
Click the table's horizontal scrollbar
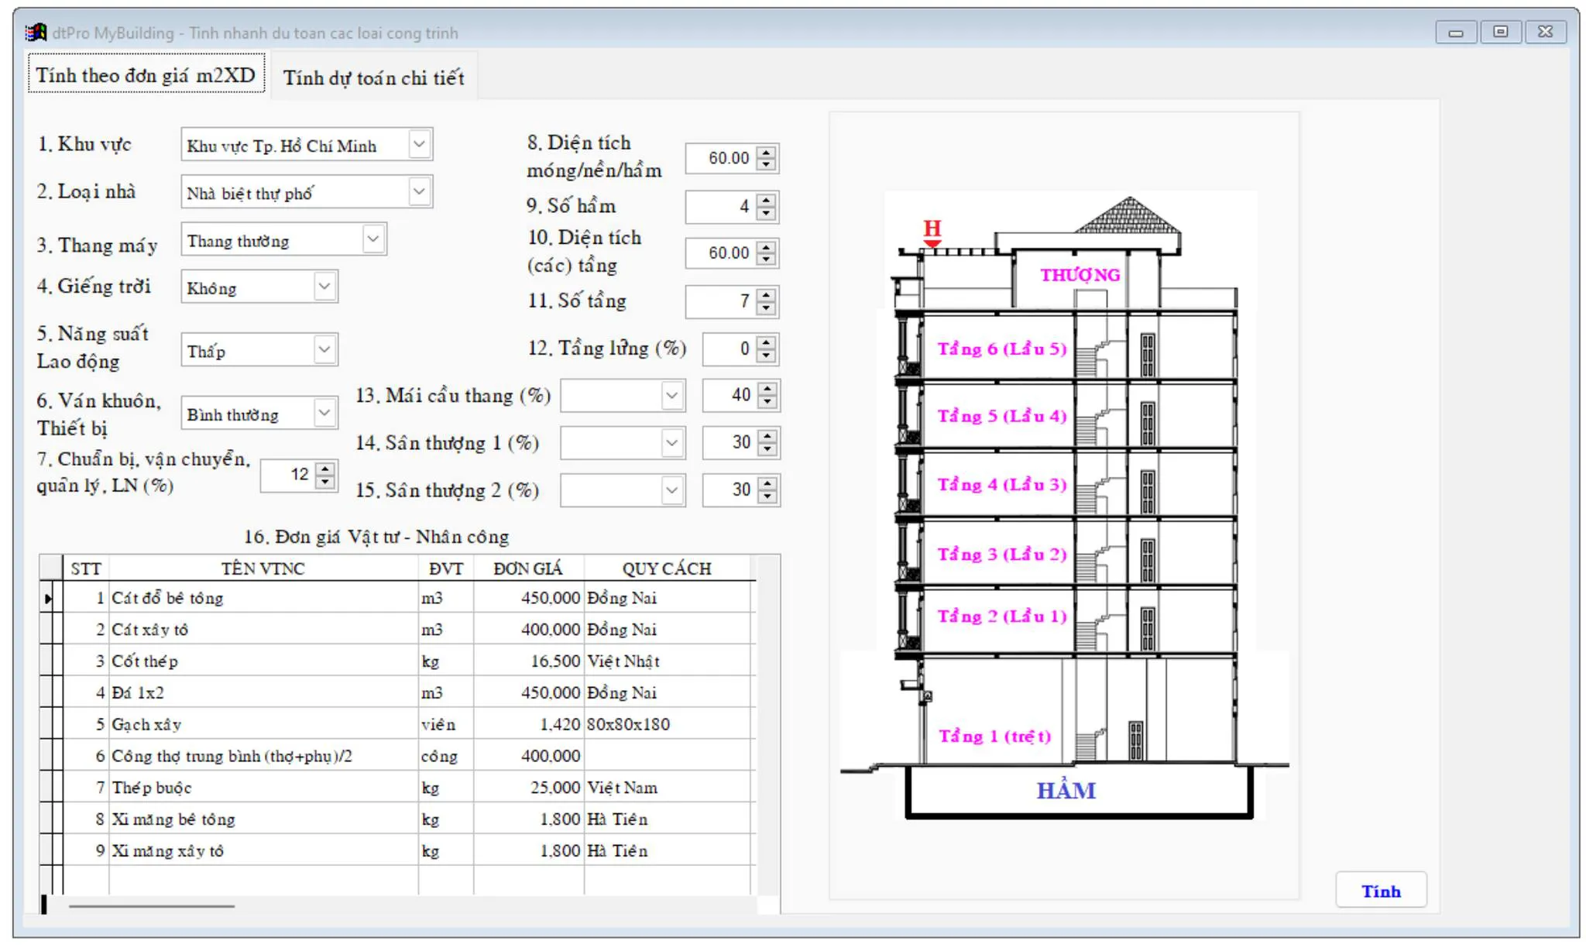152,905
